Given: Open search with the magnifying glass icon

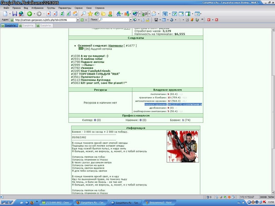Looking at the screenshot, I should pyautogui.click(x=83, y=14).
